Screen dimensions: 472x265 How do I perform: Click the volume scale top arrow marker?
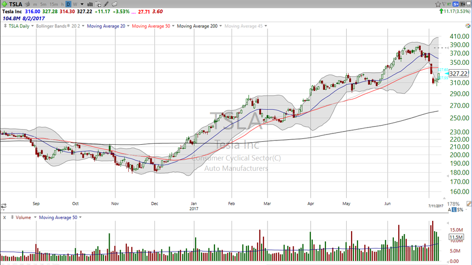(x=447, y=223)
